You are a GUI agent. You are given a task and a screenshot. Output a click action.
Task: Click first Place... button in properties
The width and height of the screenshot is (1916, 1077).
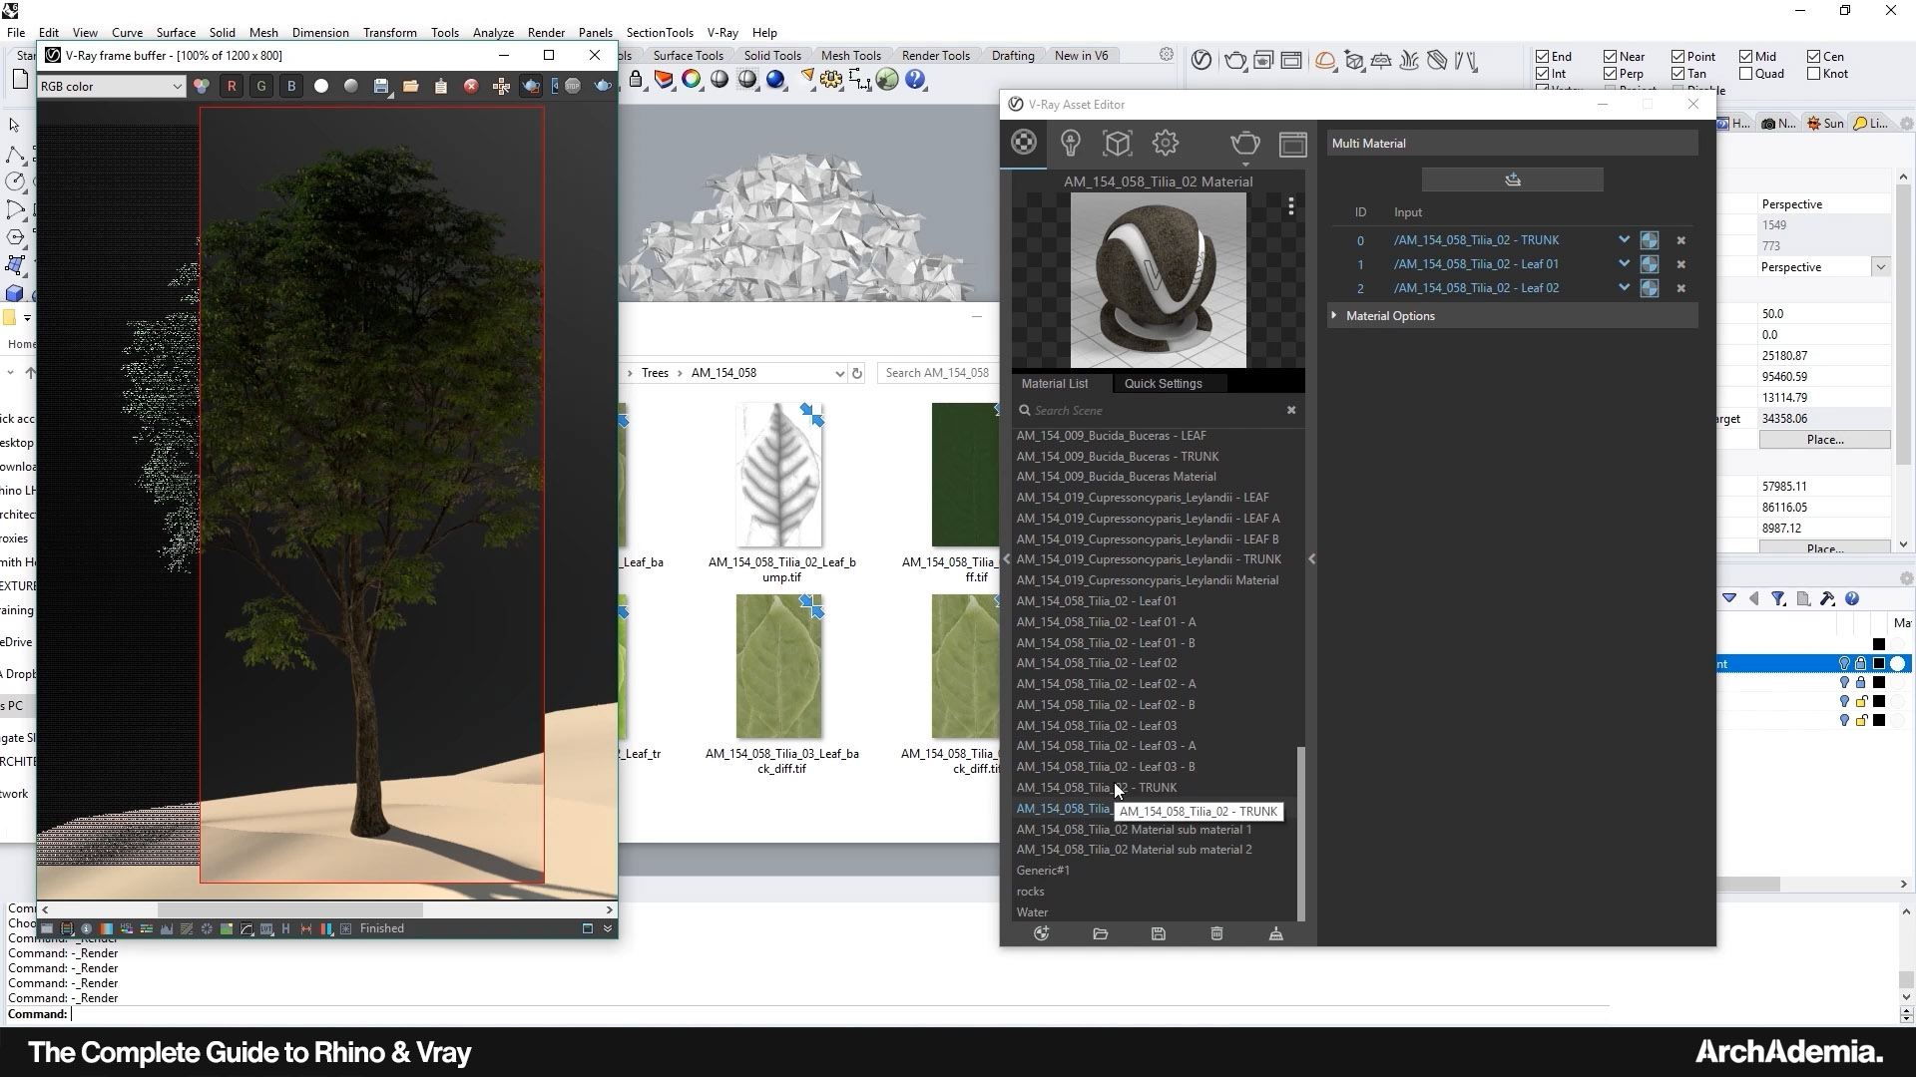[1824, 440]
